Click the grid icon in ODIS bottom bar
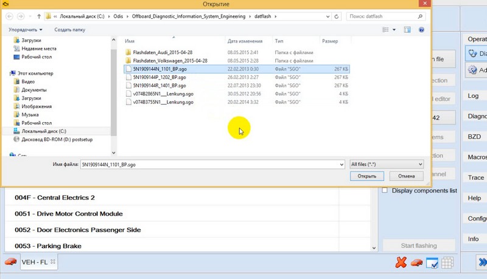This screenshot has width=487, height=279. 447,263
